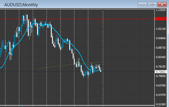Select the red horizontal line at 1.07646
This screenshot has width=169, height=107.
[77, 19]
